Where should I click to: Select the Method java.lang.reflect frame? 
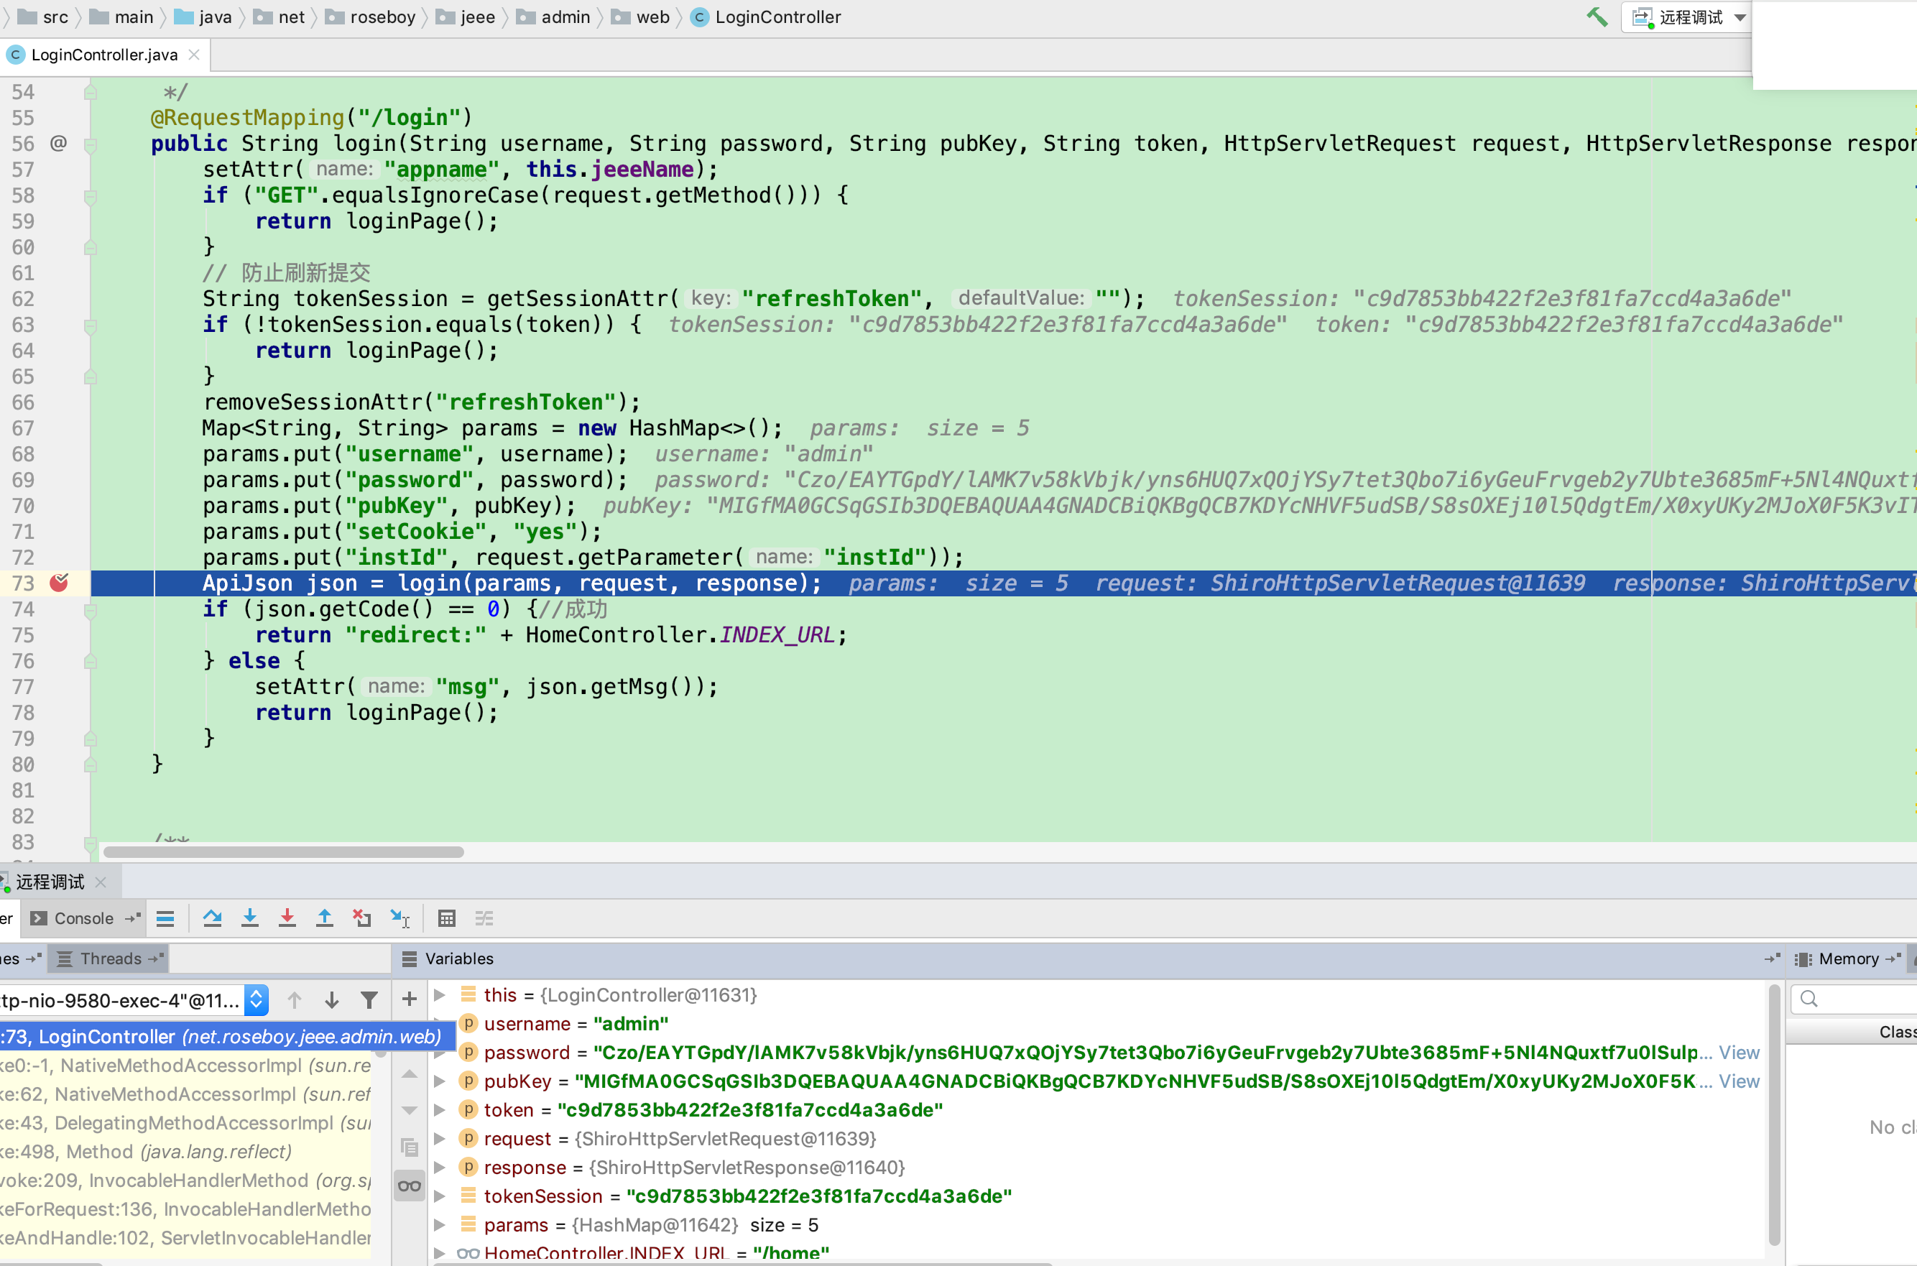[185, 1152]
